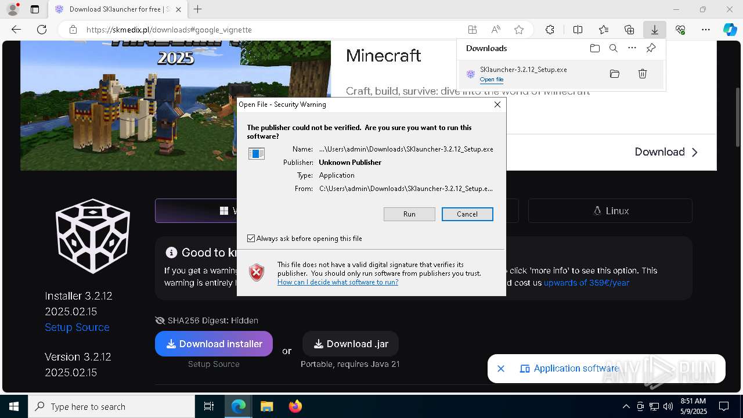Go back to the previous page
This screenshot has height=418, width=743.
[16, 30]
